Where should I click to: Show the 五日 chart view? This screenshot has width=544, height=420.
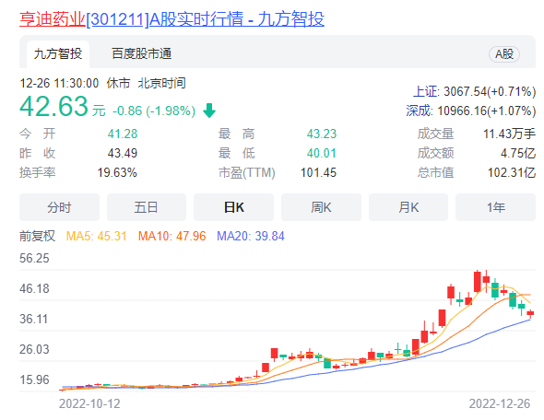(x=147, y=207)
